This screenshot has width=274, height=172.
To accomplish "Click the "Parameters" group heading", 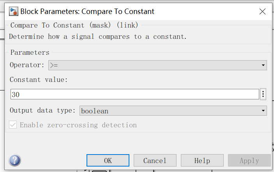I will coord(30,52).
